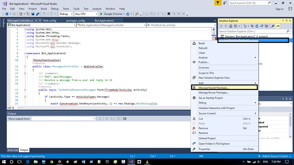The width and height of the screenshot is (294, 165).
Task: Open Debug configuration dropdown
Action: coord(66,14)
